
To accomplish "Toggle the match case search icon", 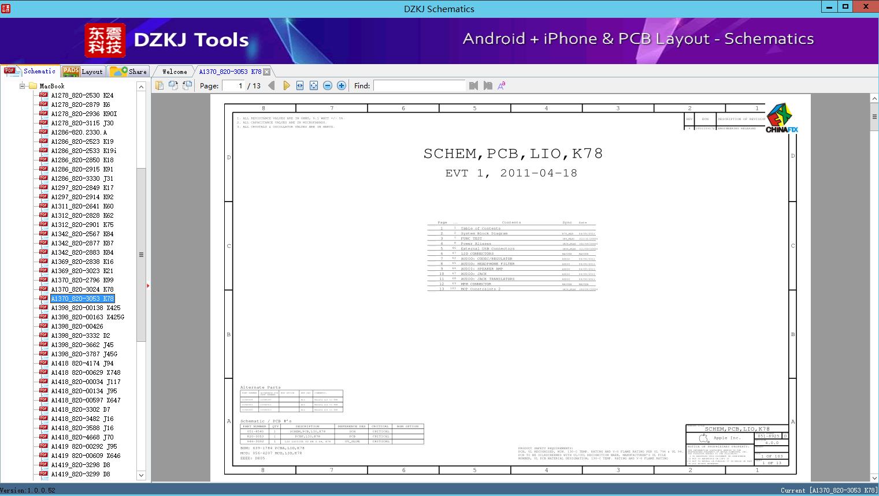I will point(502,85).
